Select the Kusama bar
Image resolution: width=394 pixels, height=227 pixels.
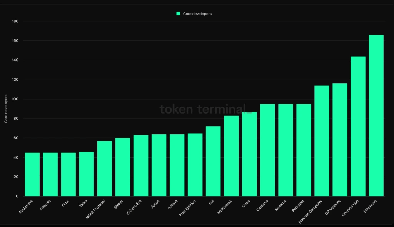click(285, 150)
